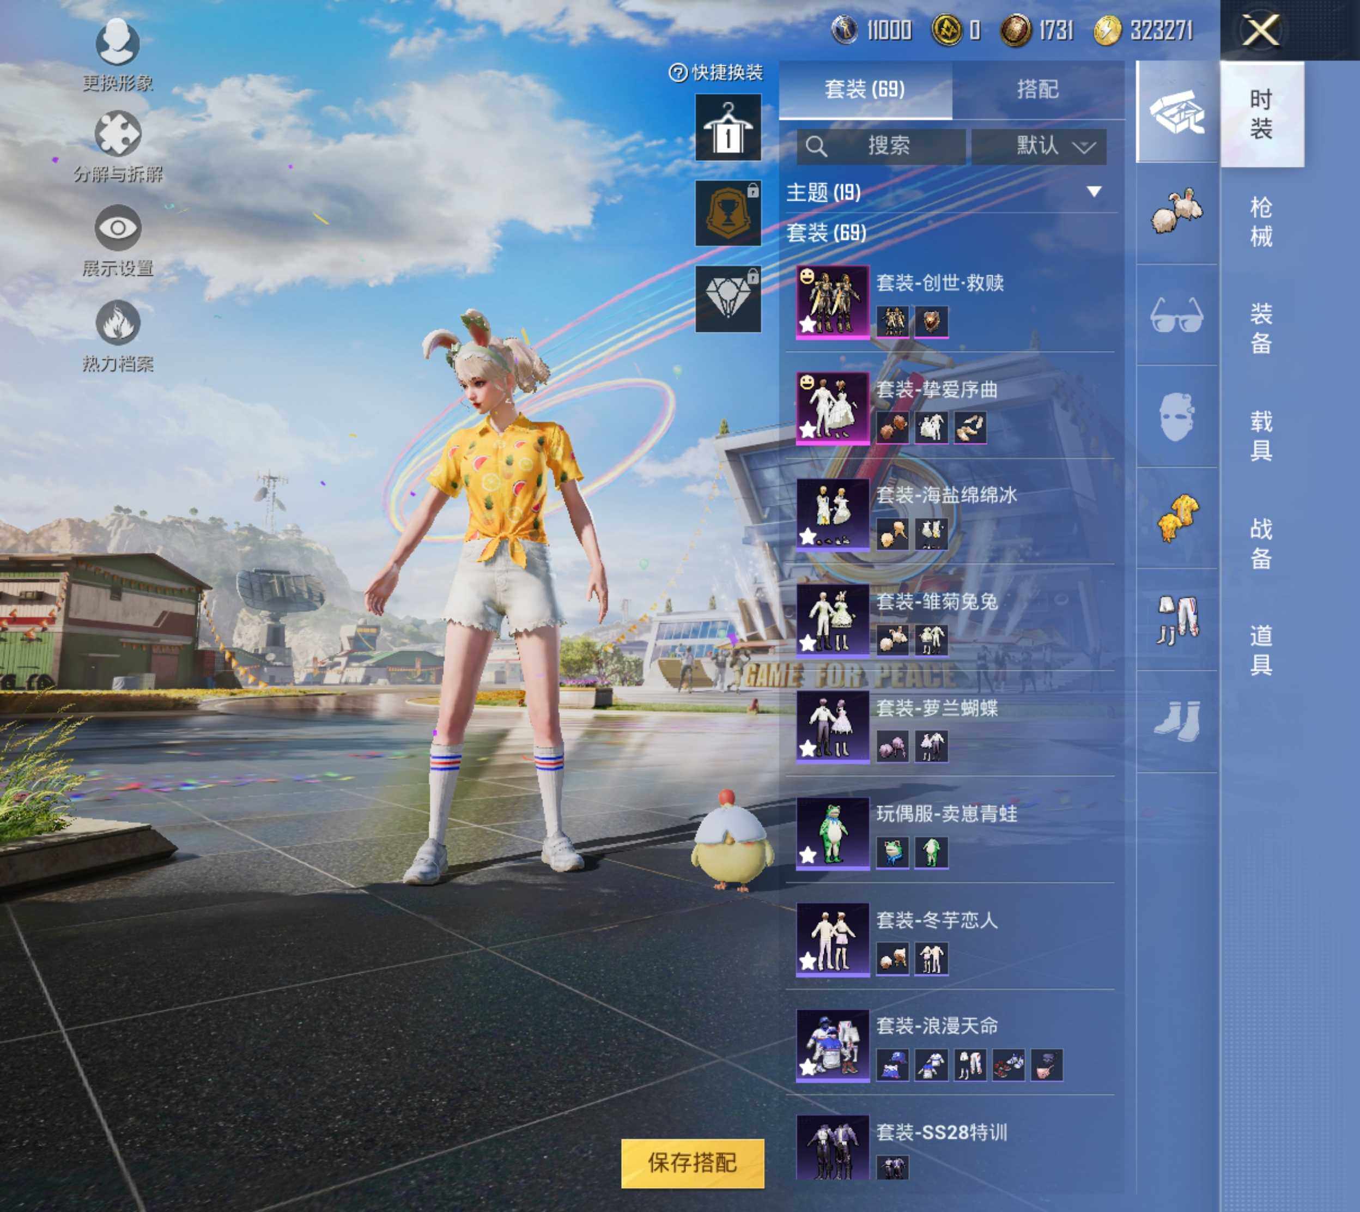Click the gold coin currency showing 0
This screenshot has width=1360, height=1212.
945,31
